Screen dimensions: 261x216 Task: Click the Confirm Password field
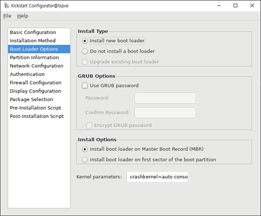(x=165, y=113)
